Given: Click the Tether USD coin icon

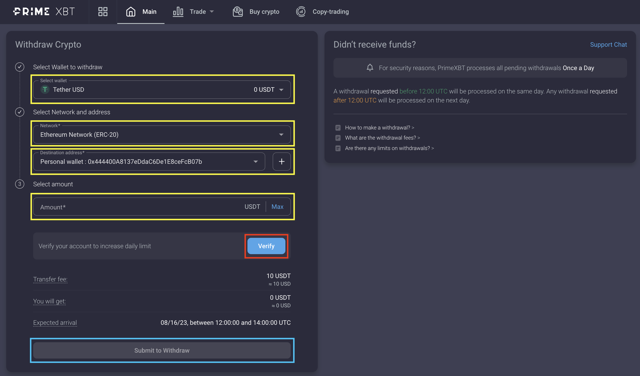Looking at the screenshot, I should point(45,89).
